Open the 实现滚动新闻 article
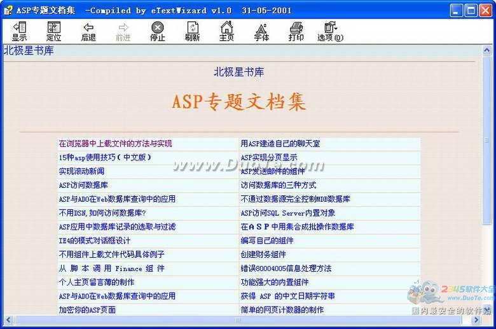Screen dimensions: 496x329 81,171
